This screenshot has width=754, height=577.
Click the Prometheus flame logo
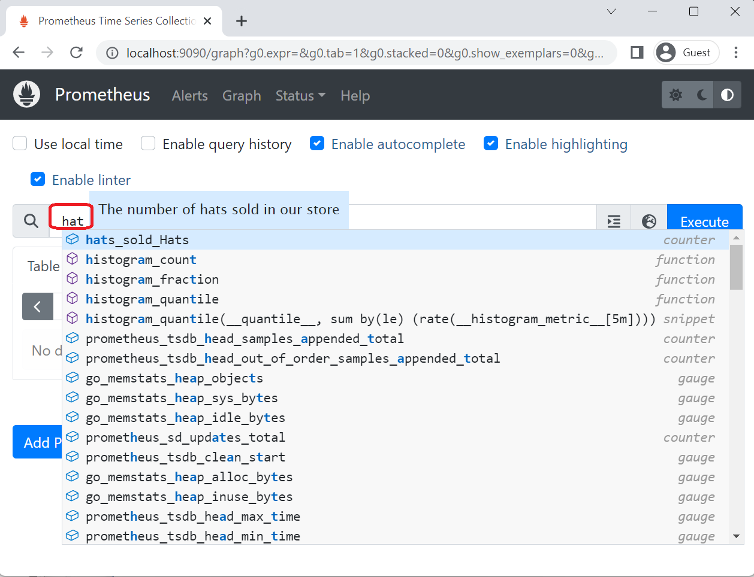[27, 95]
